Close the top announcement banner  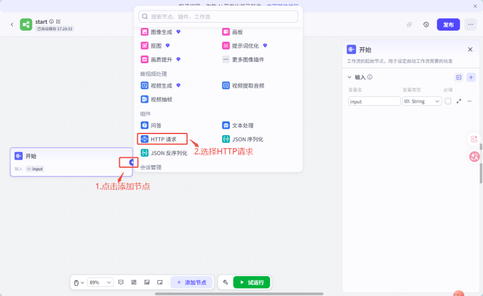tap(475, 6)
